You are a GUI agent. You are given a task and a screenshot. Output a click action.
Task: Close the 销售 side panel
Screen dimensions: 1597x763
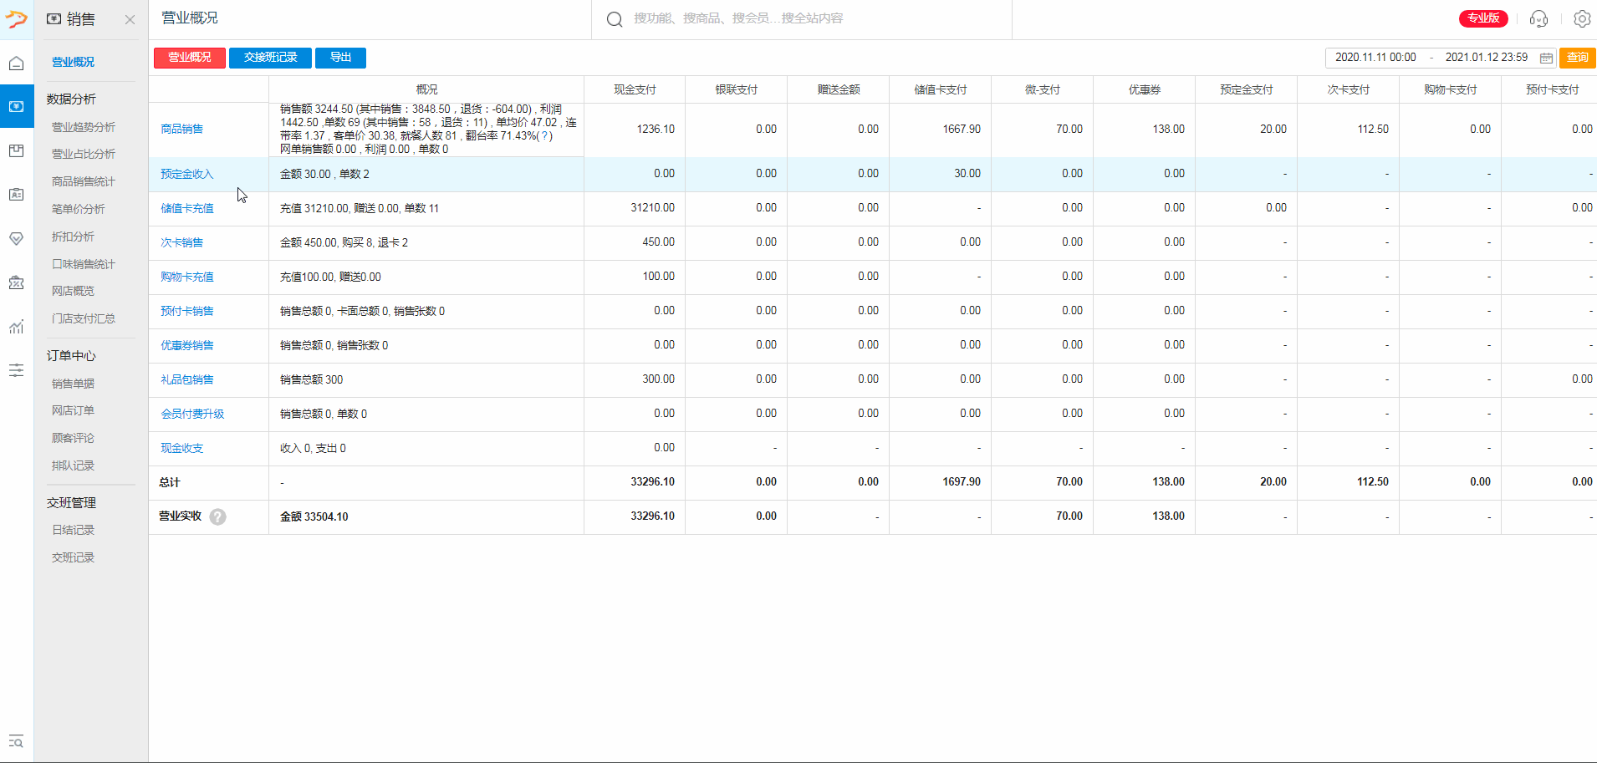130,19
